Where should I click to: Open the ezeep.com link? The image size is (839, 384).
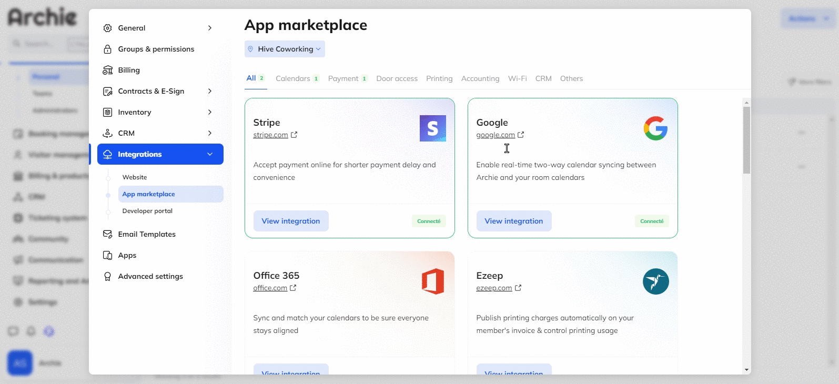(x=494, y=288)
